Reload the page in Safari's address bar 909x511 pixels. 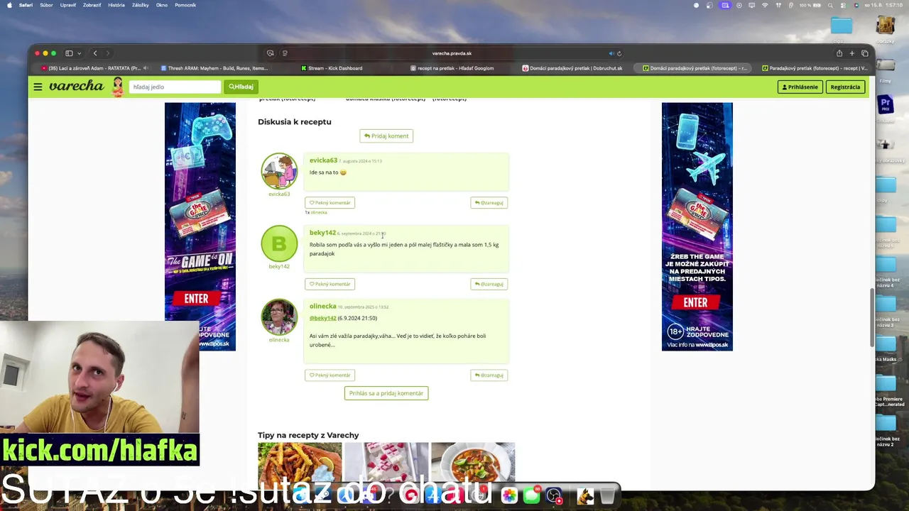[619, 53]
